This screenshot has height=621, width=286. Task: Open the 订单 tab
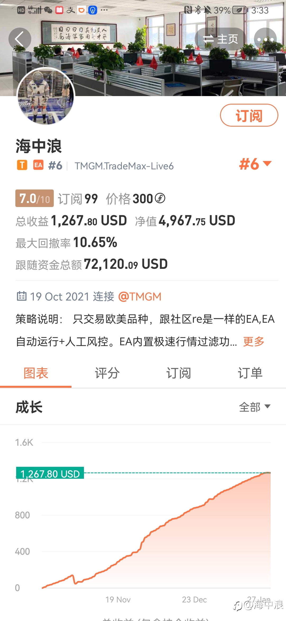[250, 373]
